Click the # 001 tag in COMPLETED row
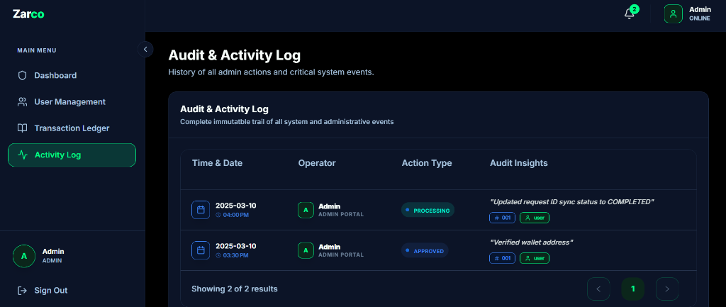726x307 pixels. [x=503, y=218]
